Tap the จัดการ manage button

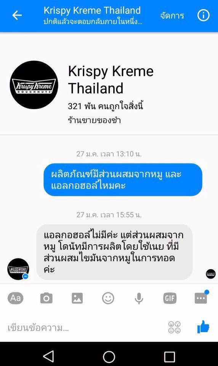pos(172,16)
